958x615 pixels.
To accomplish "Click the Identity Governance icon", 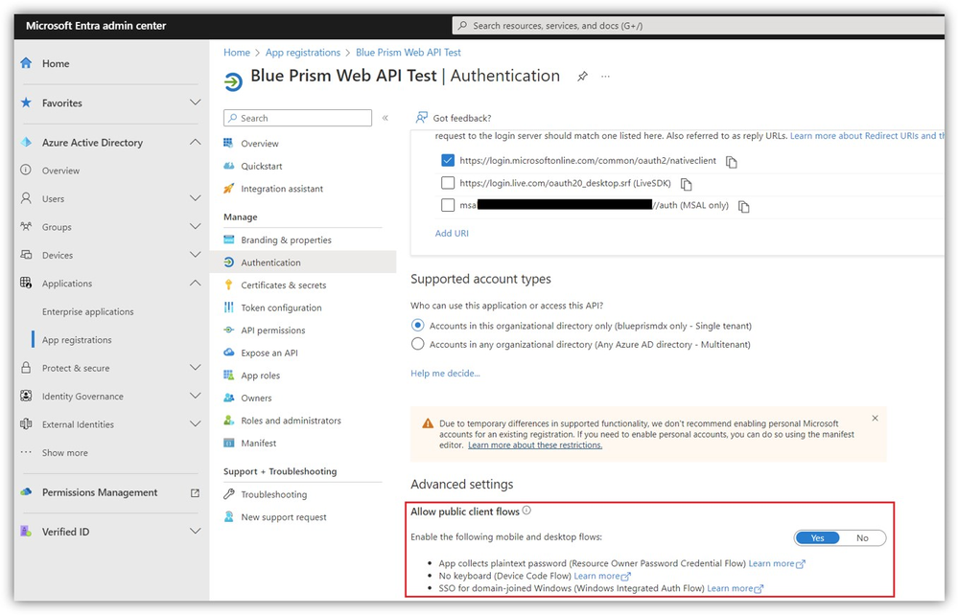I will (x=26, y=396).
